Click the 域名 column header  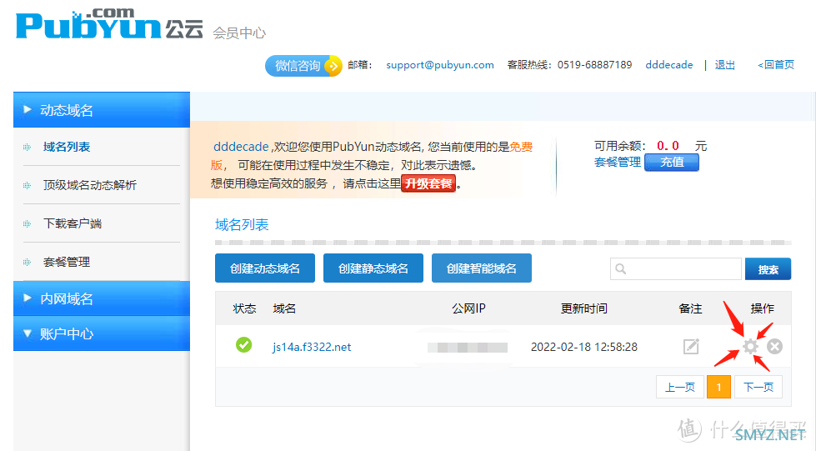[284, 308]
